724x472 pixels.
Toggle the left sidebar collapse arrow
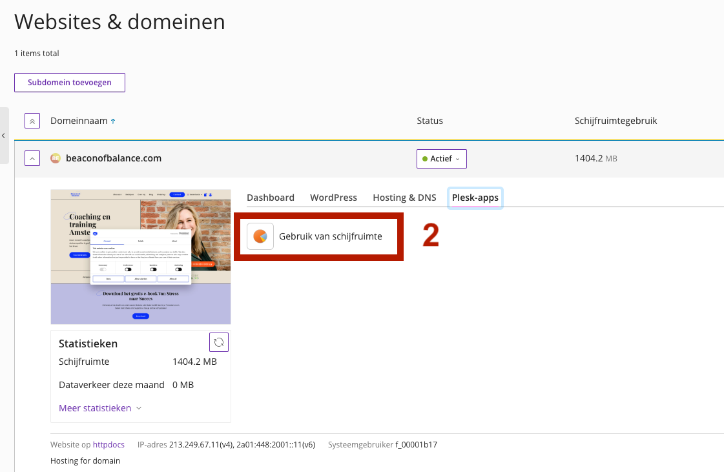pos(3,136)
